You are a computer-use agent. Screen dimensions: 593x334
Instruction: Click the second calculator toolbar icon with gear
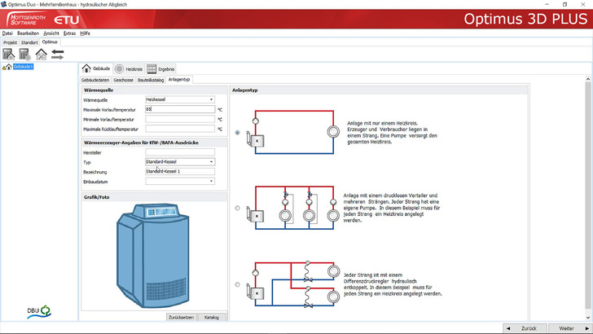point(24,54)
